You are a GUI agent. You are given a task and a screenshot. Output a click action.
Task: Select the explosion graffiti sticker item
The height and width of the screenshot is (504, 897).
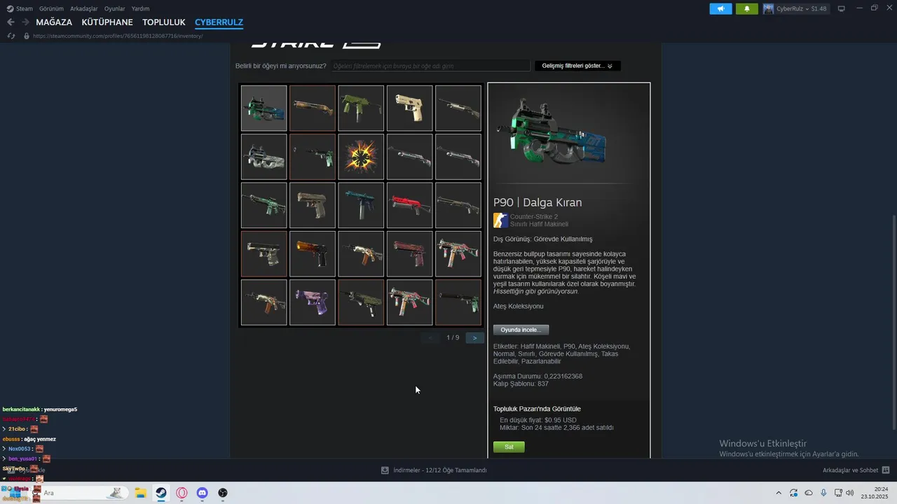pyautogui.click(x=361, y=157)
